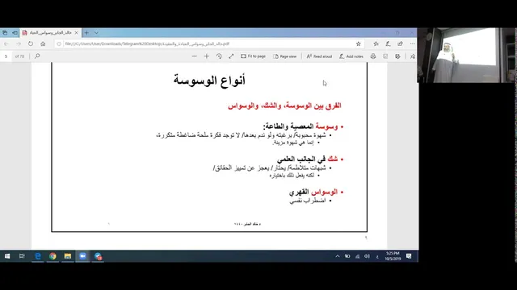Open Chrome from the taskbar
The height and width of the screenshot is (290, 517).
53,256
